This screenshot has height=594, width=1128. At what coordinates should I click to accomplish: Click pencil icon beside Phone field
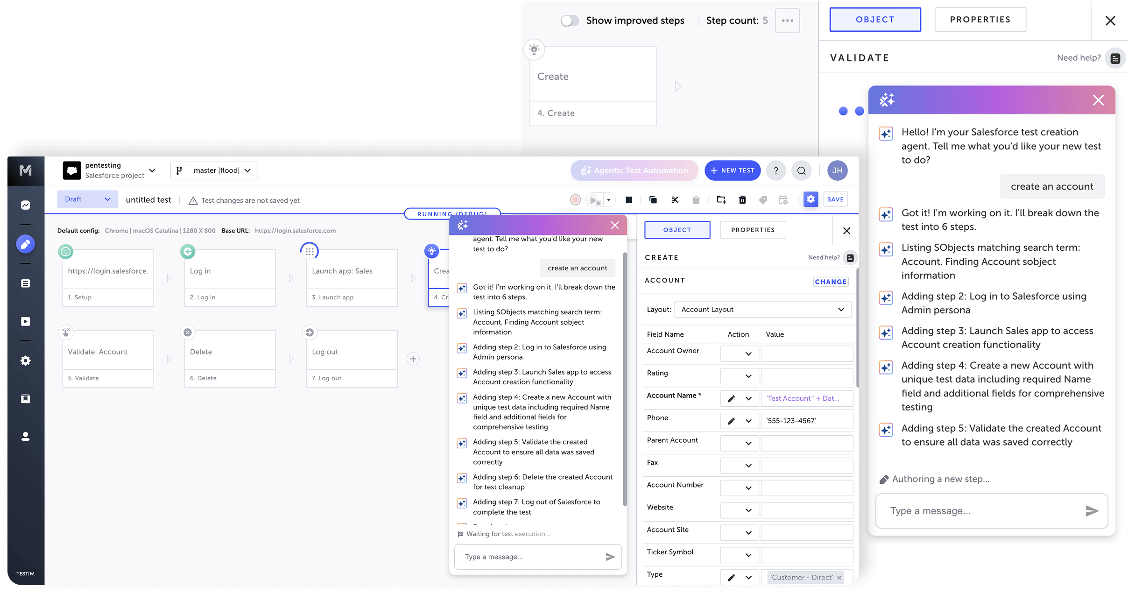click(731, 421)
